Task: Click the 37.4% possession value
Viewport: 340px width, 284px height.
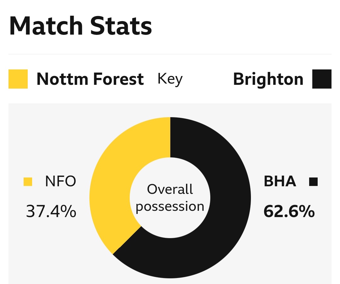Action: click(x=51, y=211)
